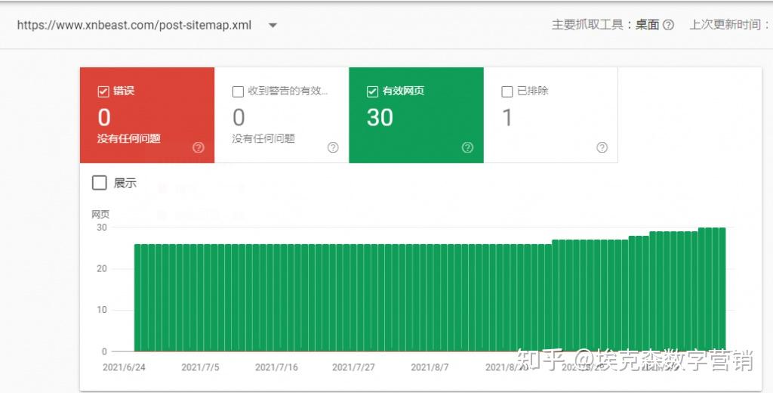Viewport: 773px width, 393px height.
Task: Select the 已排除 card showing 1
Action: [x=550, y=115]
